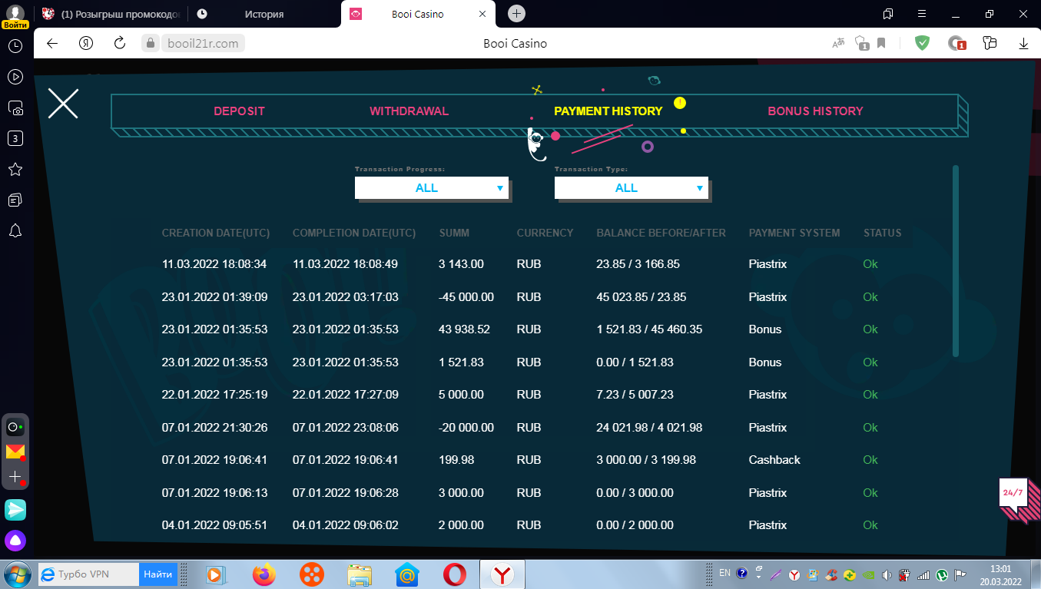This screenshot has height=589, width=1041.
Task: Switch to the Розыгрыш промокодов browser tab
Action: (111, 14)
